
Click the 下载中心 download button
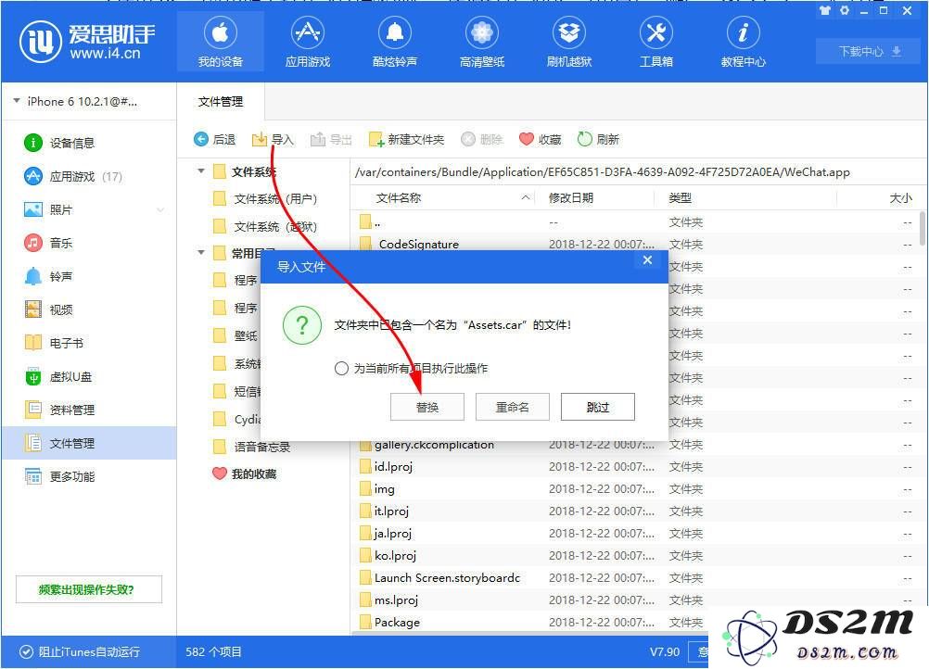point(869,52)
